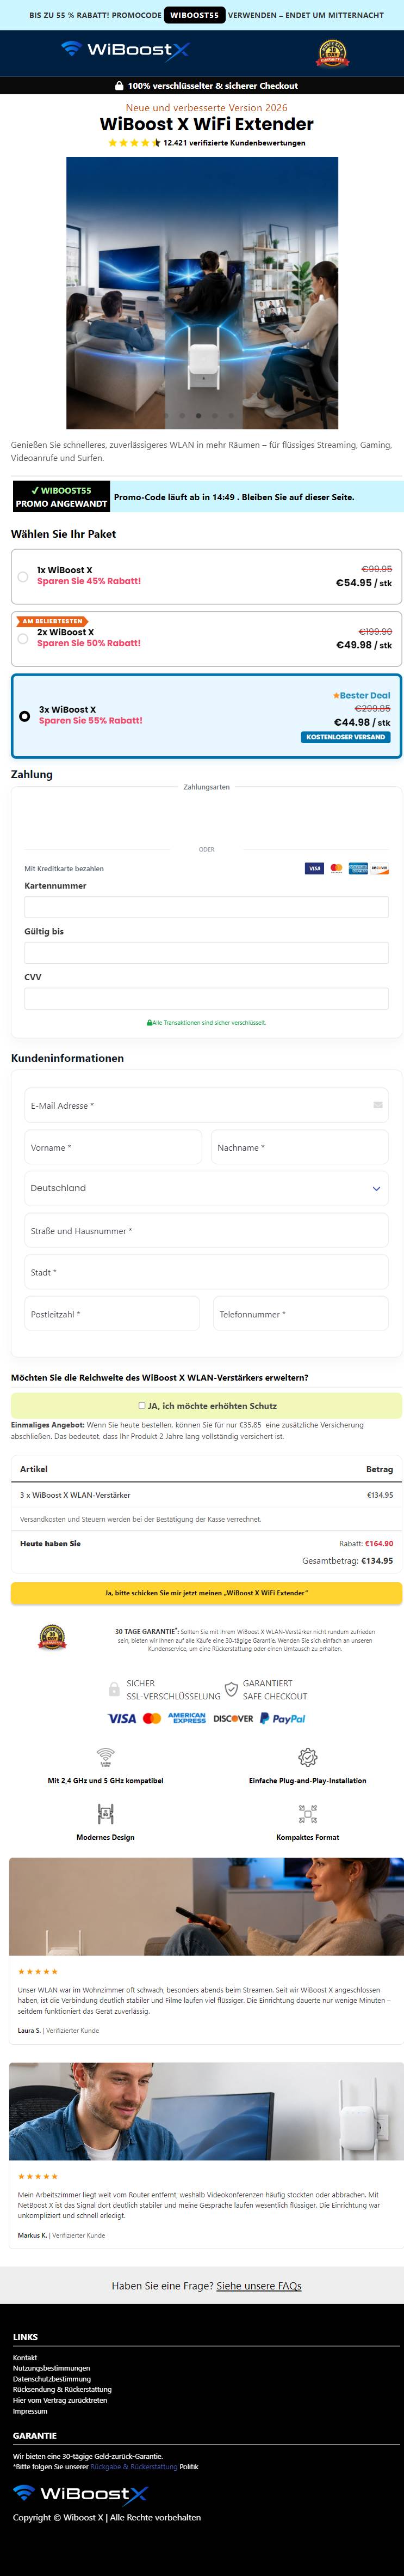Select the 2x WiBoost X package radio
Viewport: 404px width, 2576px height.
[23, 638]
